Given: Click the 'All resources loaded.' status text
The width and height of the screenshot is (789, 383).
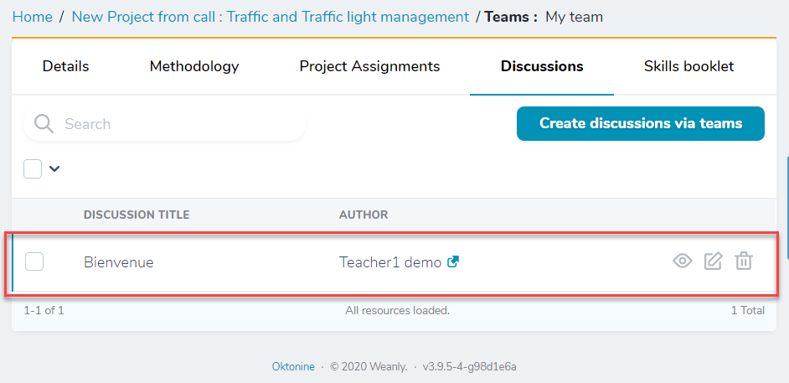Looking at the screenshot, I should [x=398, y=311].
